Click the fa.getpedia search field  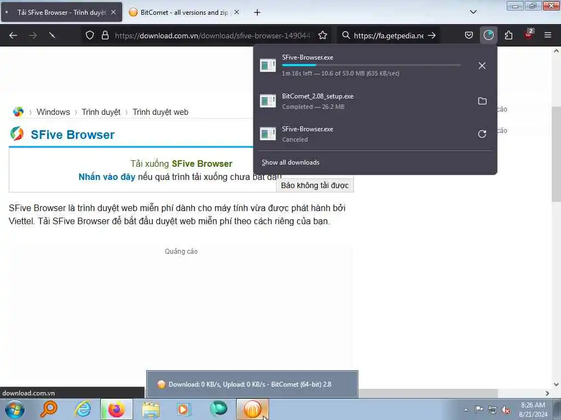[388, 36]
